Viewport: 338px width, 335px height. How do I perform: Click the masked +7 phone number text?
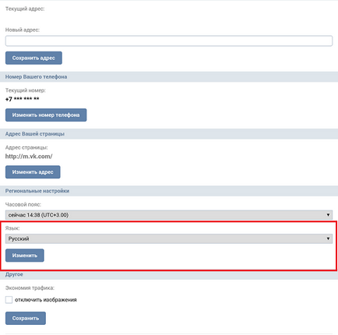tap(22, 99)
